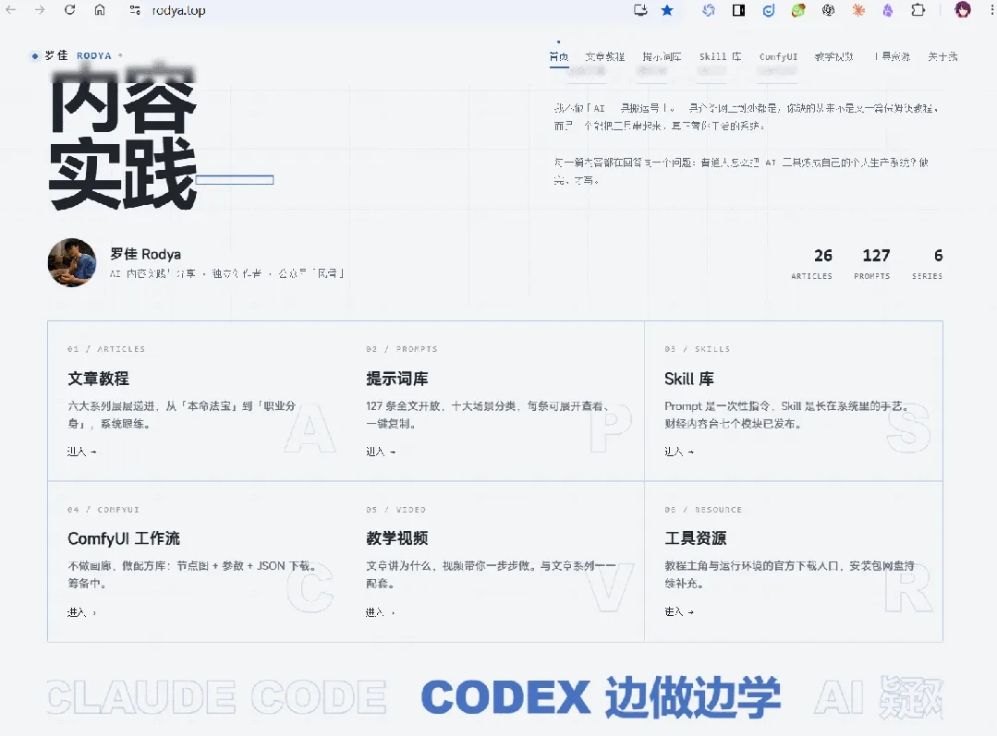Open the 提示词库 nav item

(662, 56)
